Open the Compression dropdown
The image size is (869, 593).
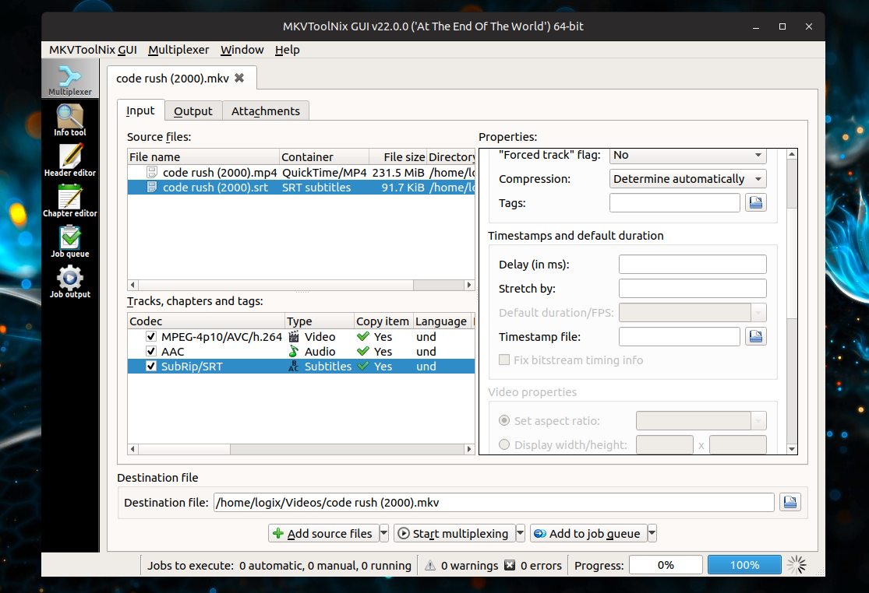tap(687, 179)
